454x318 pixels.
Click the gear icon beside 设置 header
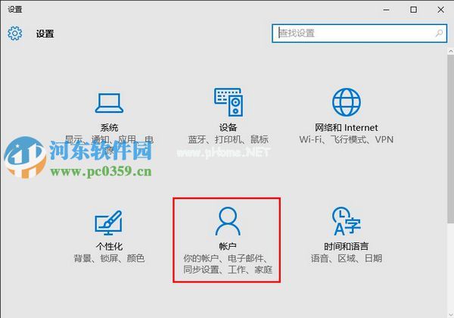click(15, 33)
